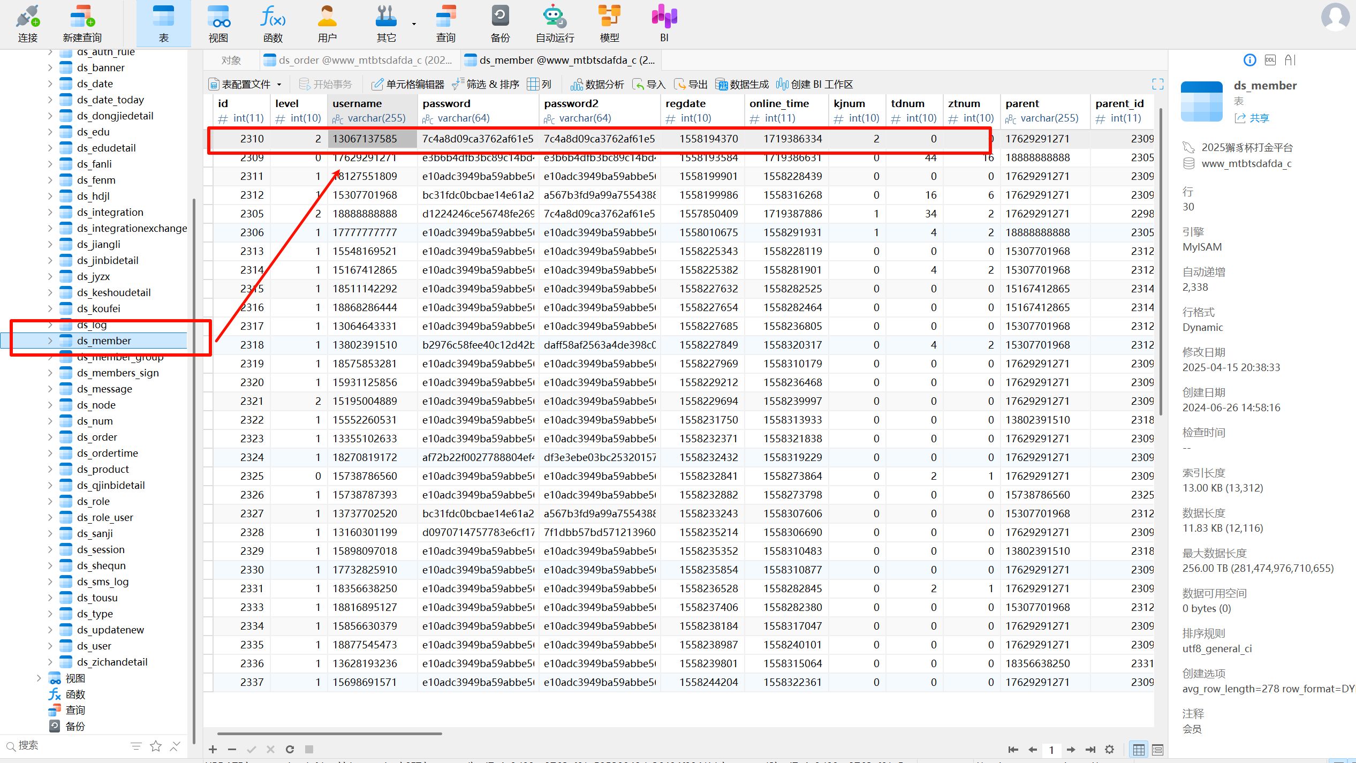Switch to grid view
This screenshot has height=763, width=1356.
pos(1139,750)
